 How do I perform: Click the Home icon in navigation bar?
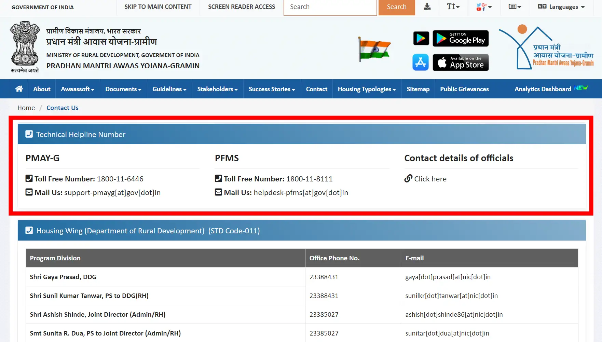pyautogui.click(x=19, y=89)
